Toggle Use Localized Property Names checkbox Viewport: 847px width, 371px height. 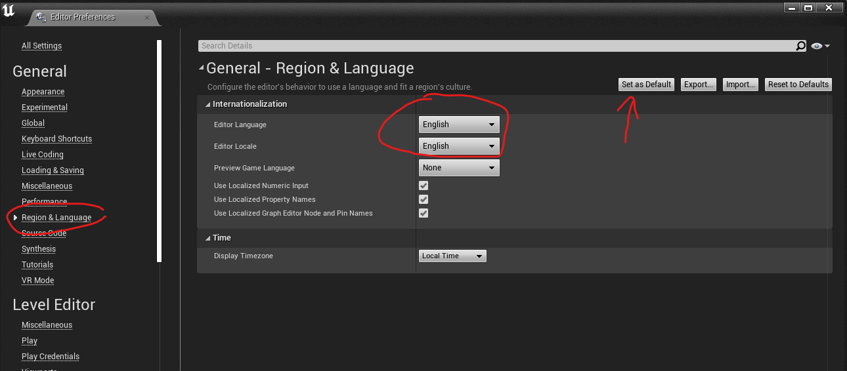[423, 200]
